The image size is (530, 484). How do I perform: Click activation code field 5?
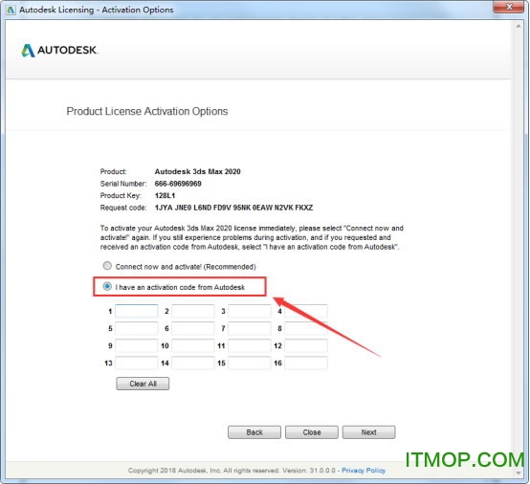click(137, 328)
